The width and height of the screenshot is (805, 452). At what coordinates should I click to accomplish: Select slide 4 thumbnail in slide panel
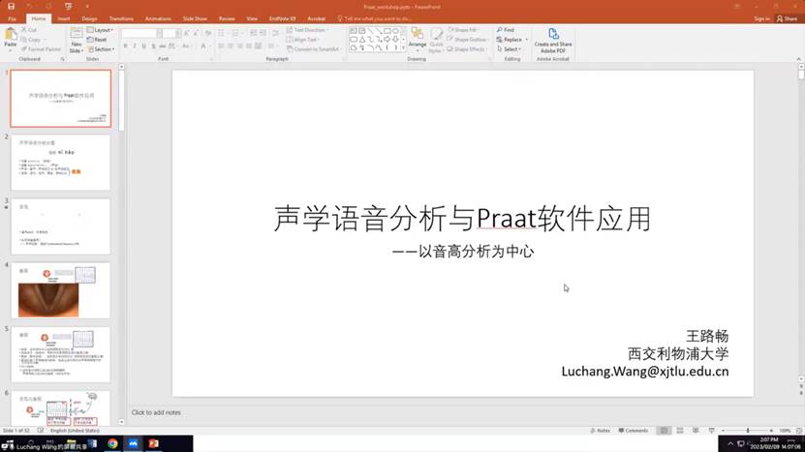62,289
